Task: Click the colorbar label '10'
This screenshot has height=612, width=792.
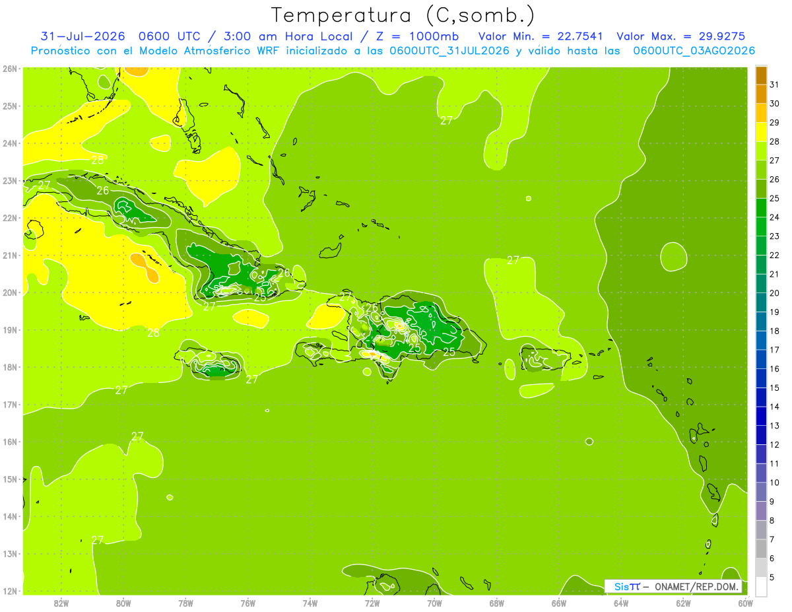Action: point(775,483)
